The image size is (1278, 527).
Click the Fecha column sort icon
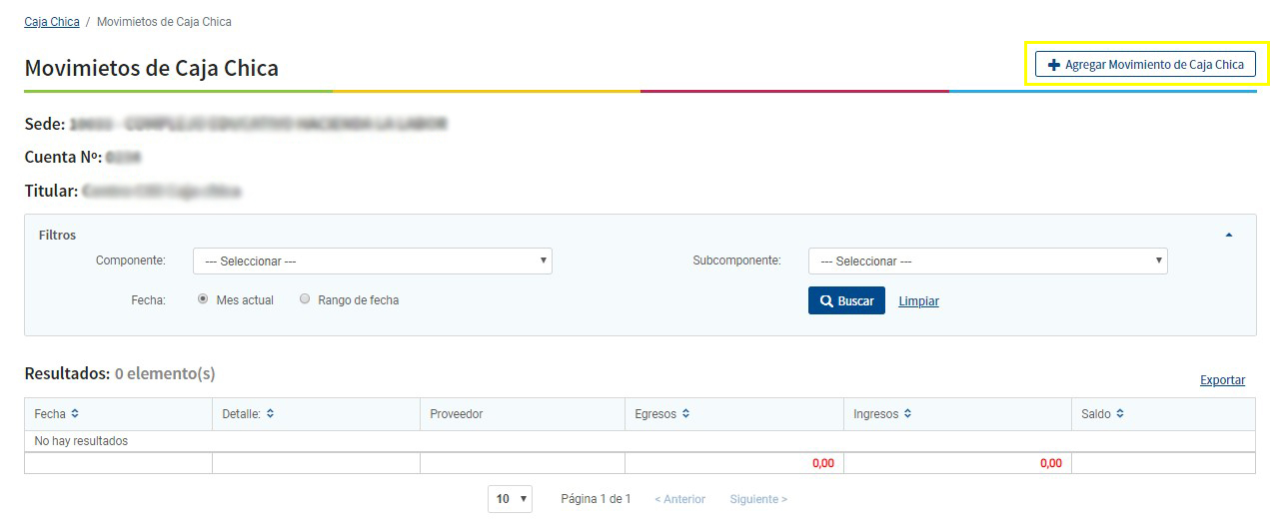click(x=75, y=414)
